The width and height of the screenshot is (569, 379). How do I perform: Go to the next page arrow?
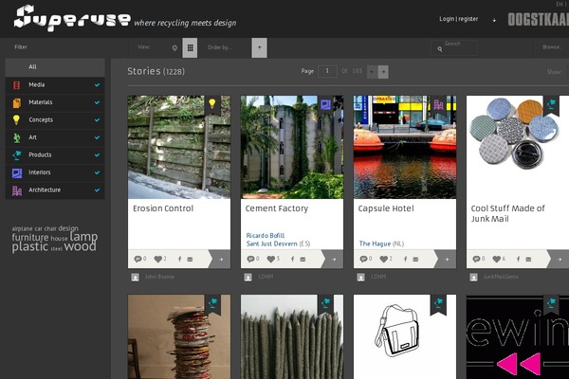383,71
